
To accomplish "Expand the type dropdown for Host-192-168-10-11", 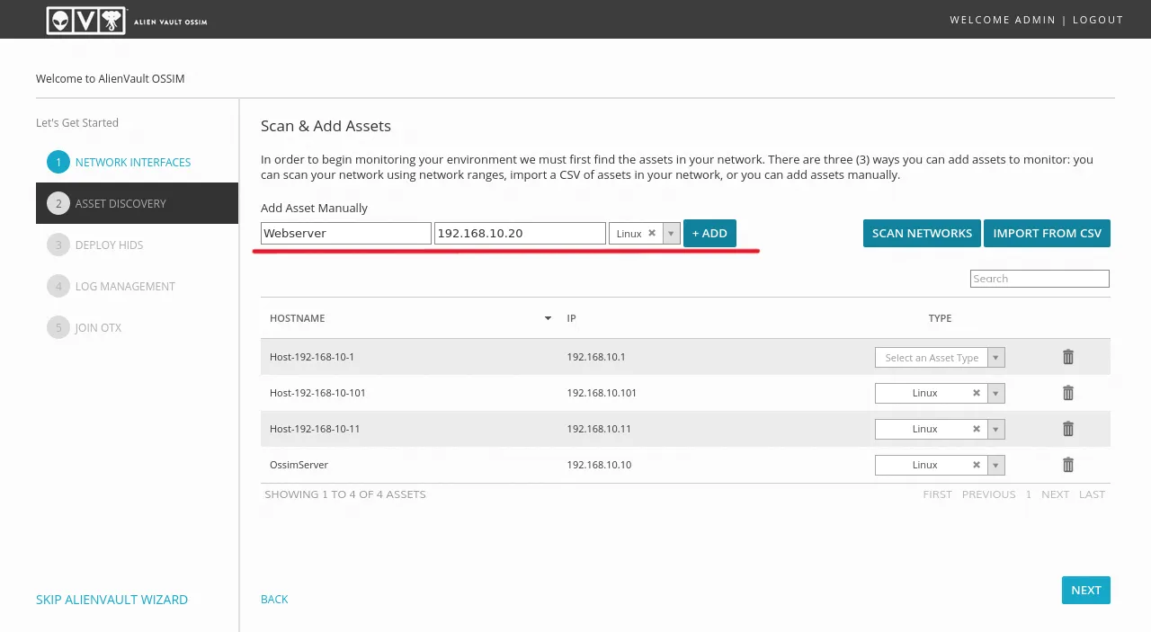I will tap(995, 429).
